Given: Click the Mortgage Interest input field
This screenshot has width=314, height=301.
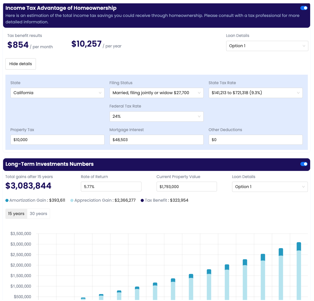Looking at the screenshot, I should point(156,140).
